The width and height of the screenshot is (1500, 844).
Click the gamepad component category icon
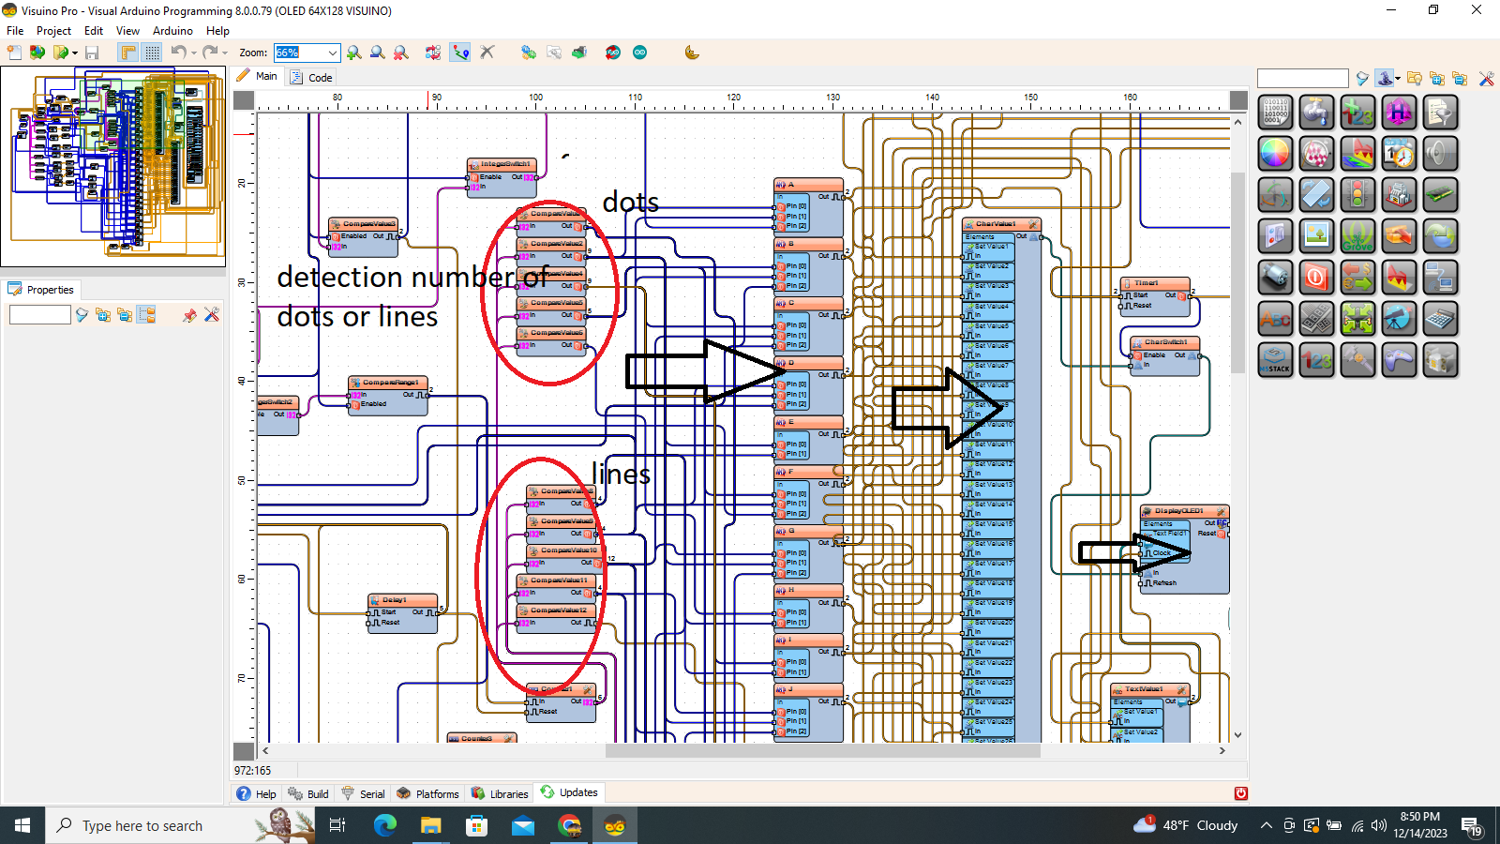pyautogui.click(x=1399, y=360)
